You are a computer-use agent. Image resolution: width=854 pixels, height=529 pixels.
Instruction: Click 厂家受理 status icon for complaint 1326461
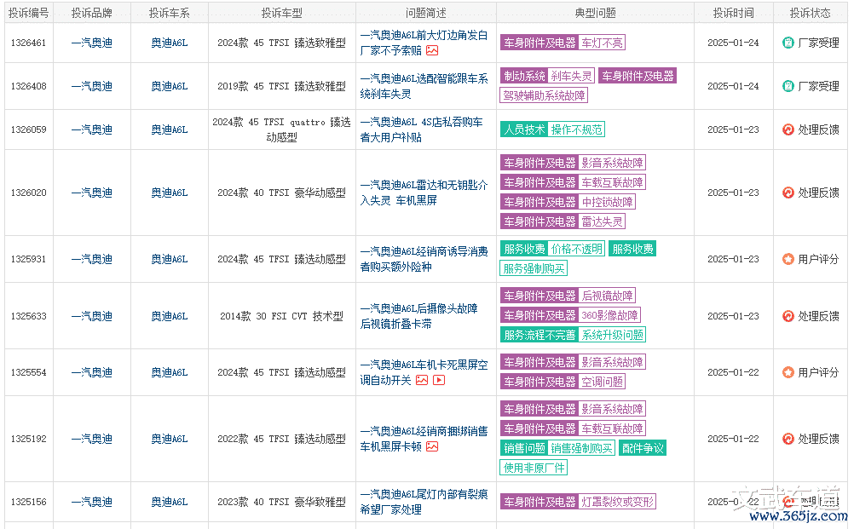[788, 43]
